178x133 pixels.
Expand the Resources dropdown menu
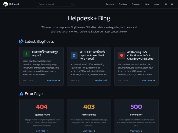click(137, 4)
